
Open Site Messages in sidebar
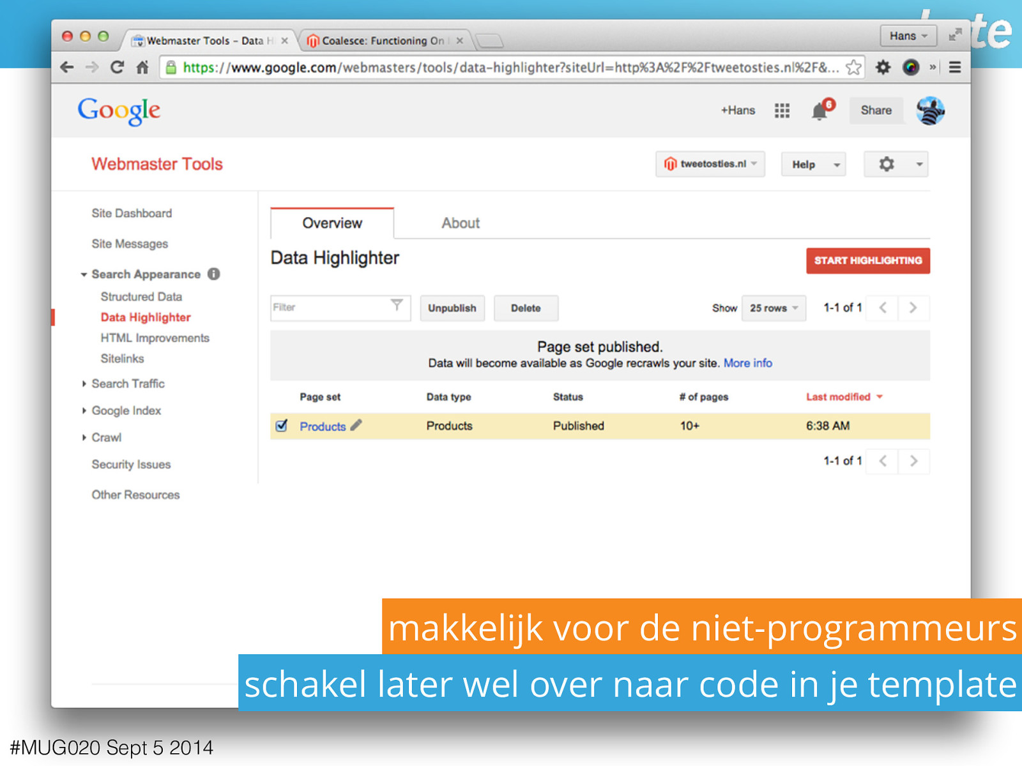(130, 244)
